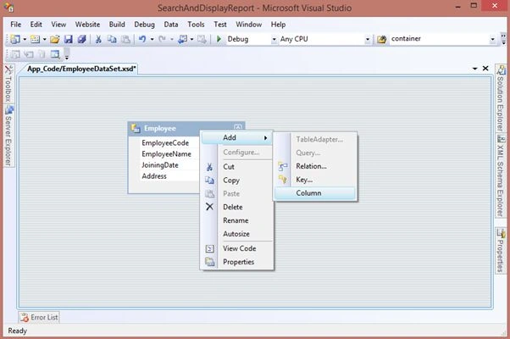Click the Copy icon in the toolbar
The width and height of the screenshot is (510, 339).
[x=112, y=39]
